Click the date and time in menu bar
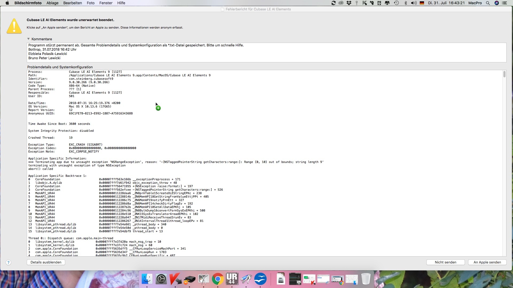 pos(446,3)
